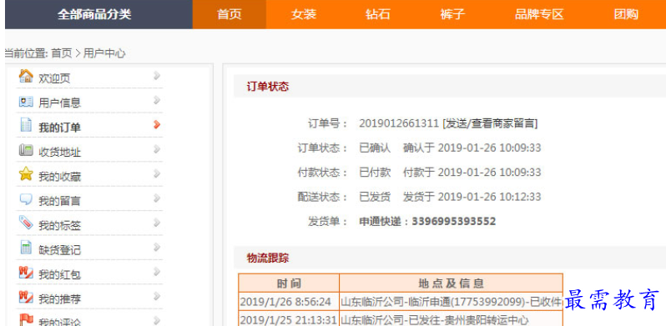666x326 pixels.
Task: Click the flag icon beside 我的评论
Action: pos(26,320)
